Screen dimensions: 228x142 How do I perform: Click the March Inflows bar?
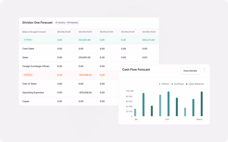[185, 112]
